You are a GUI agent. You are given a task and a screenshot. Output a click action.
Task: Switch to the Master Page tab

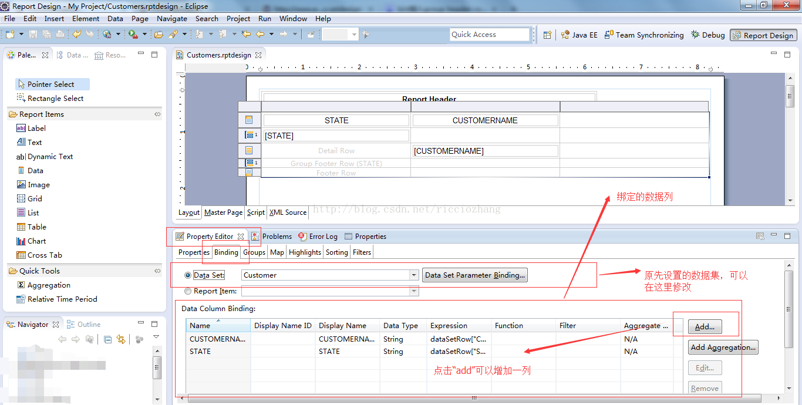click(x=223, y=212)
